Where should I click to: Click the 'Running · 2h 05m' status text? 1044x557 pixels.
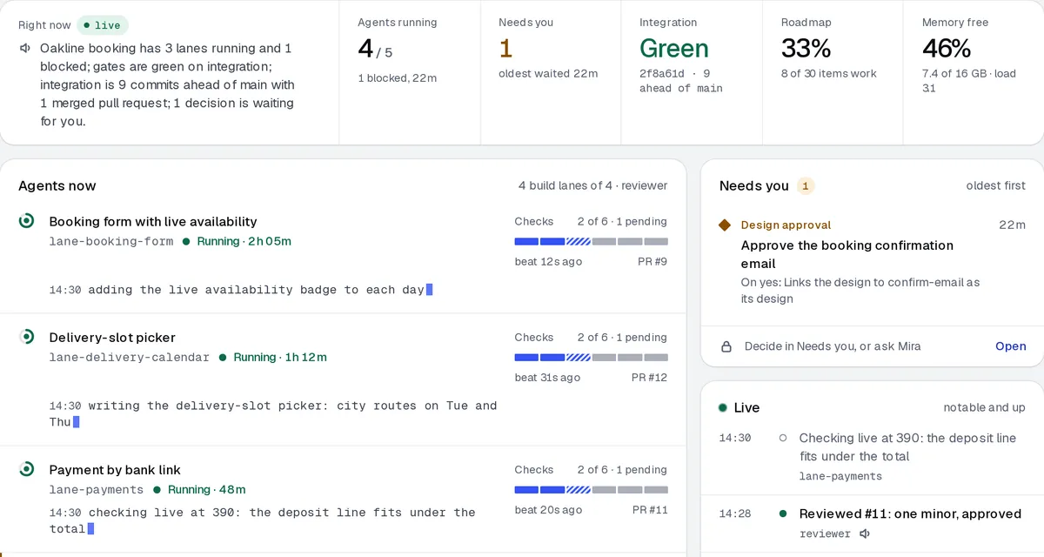tap(244, 241)
